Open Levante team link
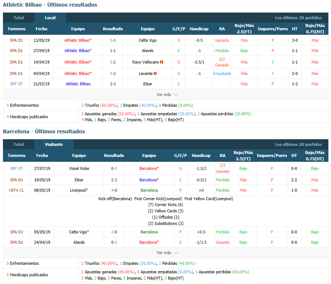331x284 pixels. click(146, 73)
